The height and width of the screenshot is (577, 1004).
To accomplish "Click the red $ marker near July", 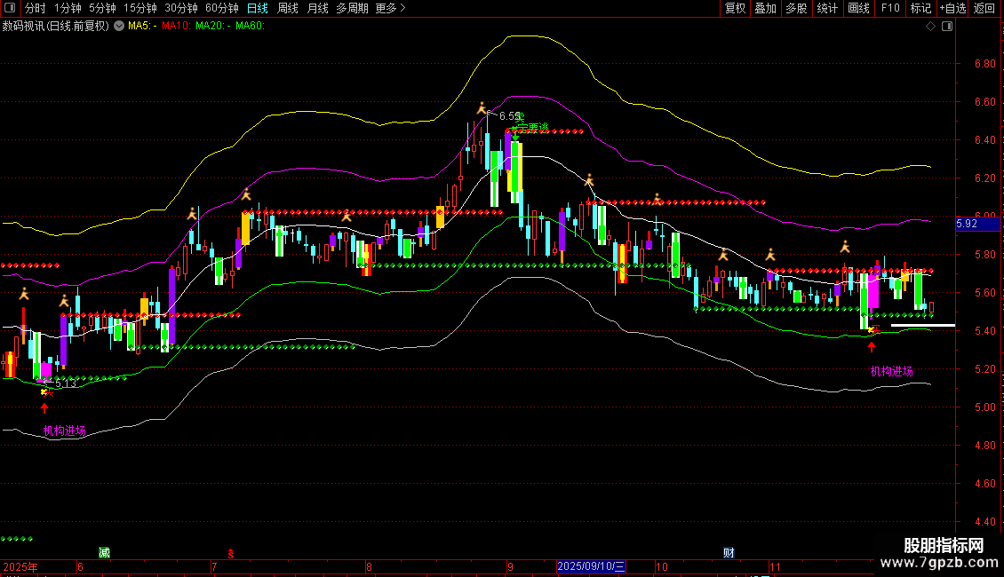I will click(231, 553).
